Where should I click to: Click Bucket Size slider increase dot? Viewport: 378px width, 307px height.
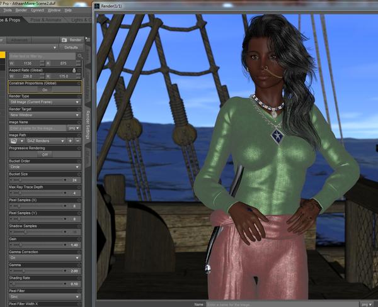click(65, 180)
